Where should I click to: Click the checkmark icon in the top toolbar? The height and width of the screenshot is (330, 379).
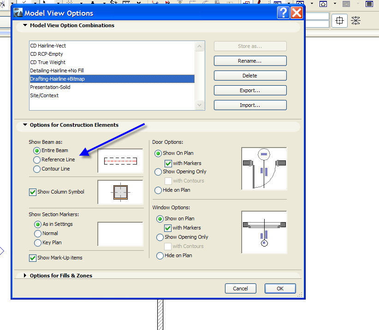click(x=24, y=2)
